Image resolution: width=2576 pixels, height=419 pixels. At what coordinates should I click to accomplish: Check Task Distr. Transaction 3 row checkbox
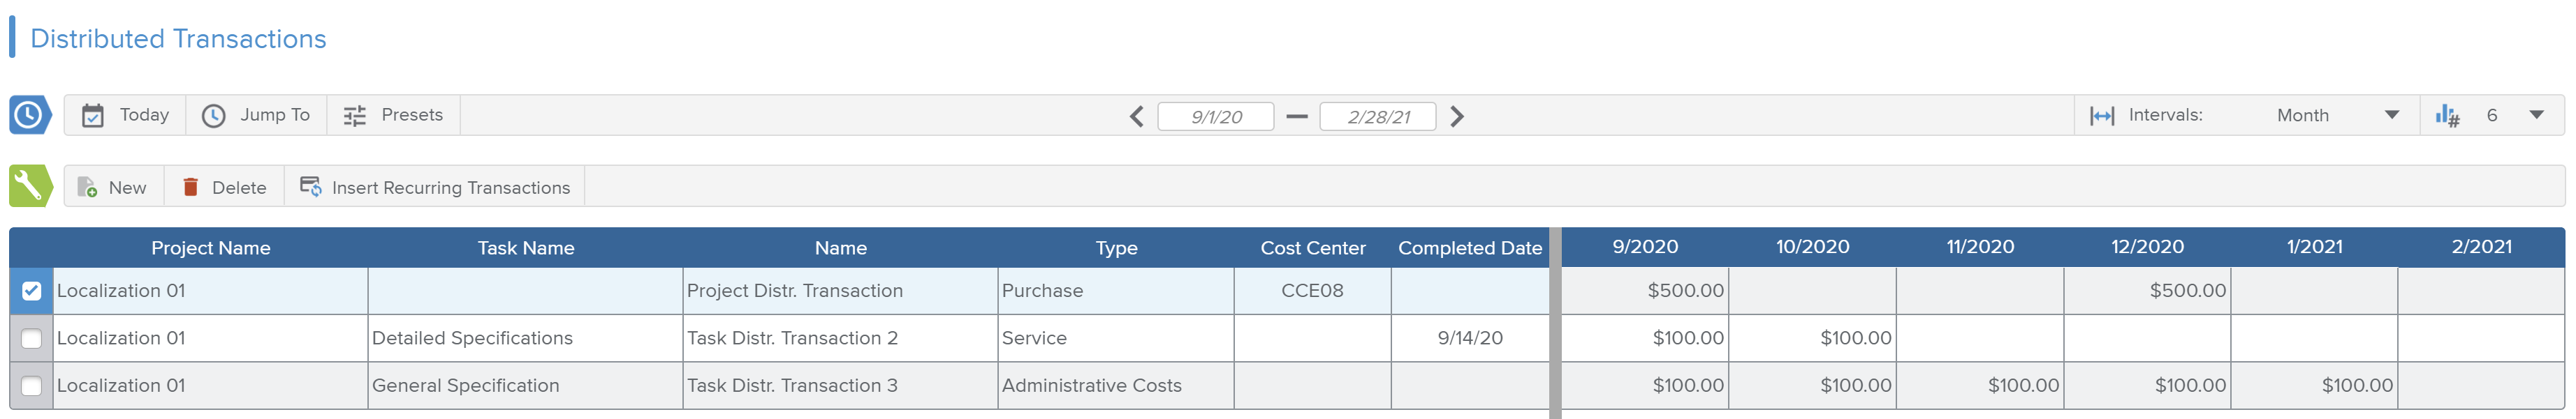click(32, 386)
